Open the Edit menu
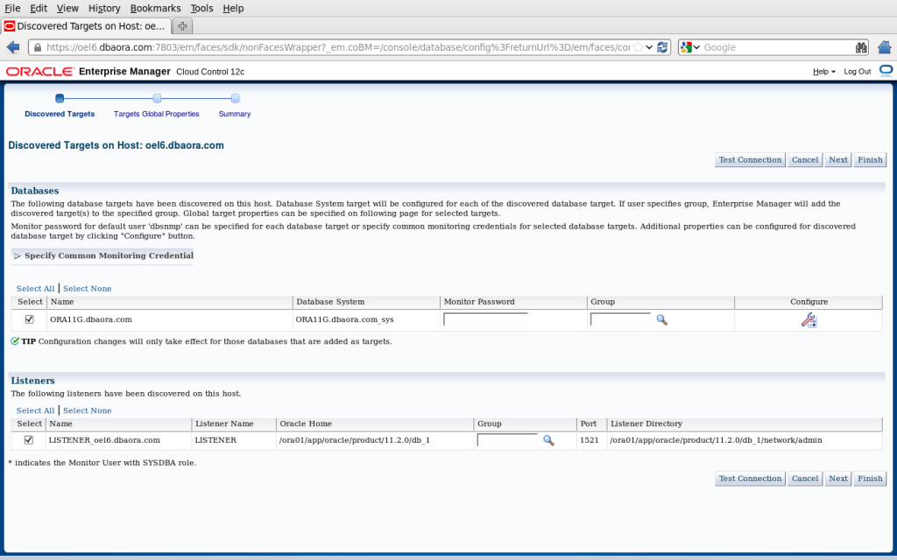 (x=39, y=8)
